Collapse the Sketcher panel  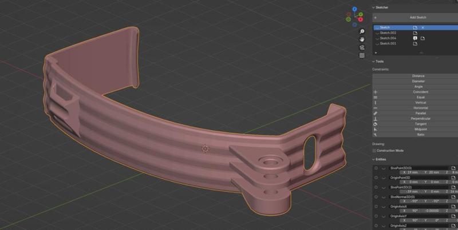[x=374, y=7]
